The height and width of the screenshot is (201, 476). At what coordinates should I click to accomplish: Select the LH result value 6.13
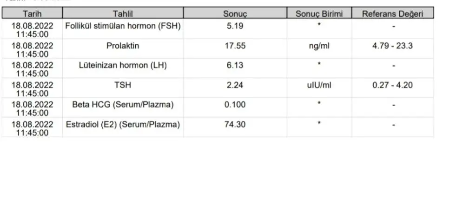coord(235,65)
